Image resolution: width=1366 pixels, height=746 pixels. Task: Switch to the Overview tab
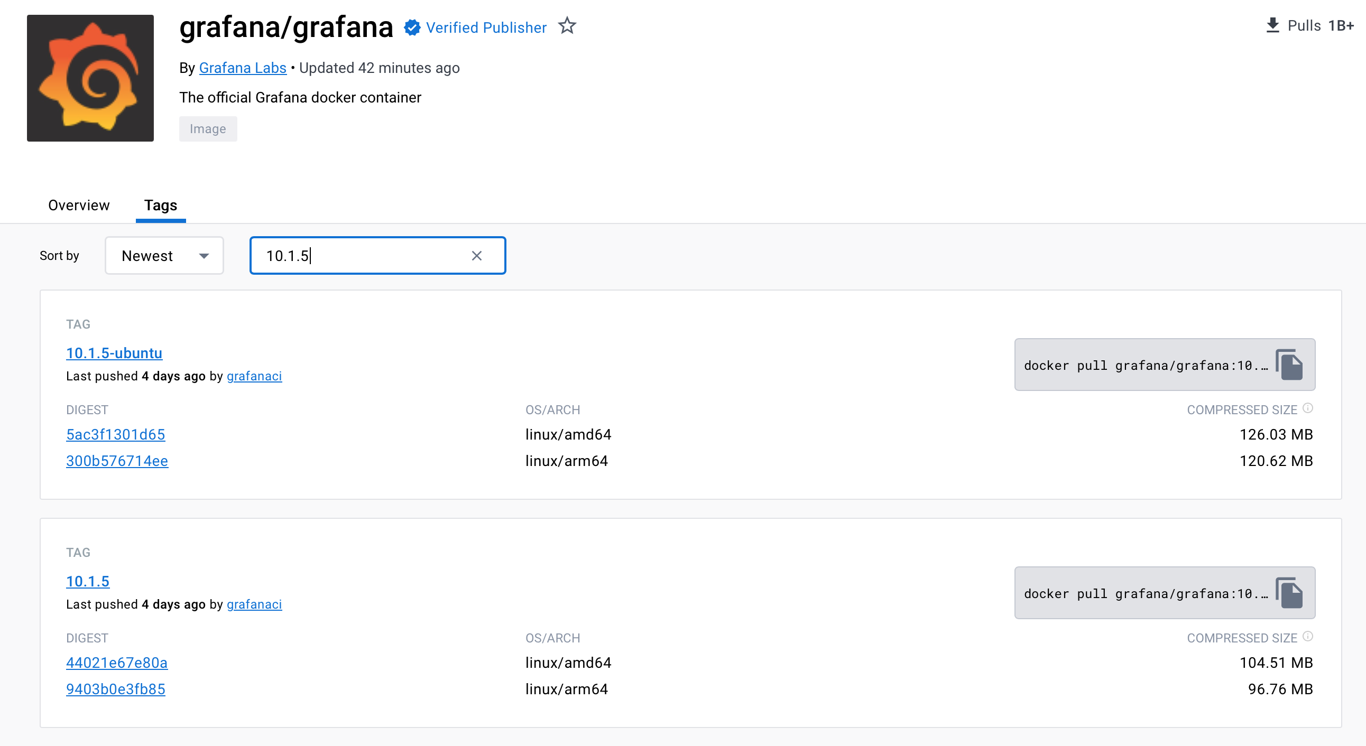tap(78, 206)
